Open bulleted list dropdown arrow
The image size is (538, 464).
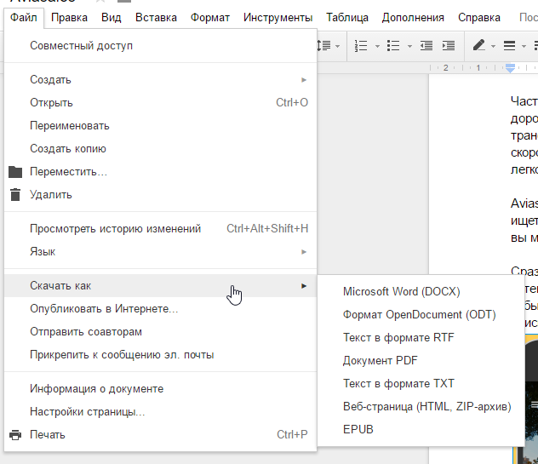click(x=409, y=46)
